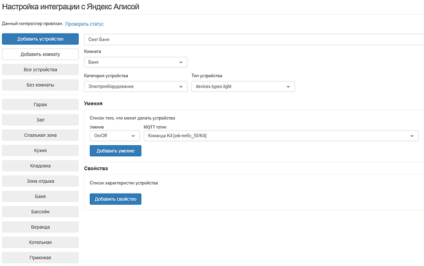Switch to the Зал room
424x266 pixels.
click(41, 120)
